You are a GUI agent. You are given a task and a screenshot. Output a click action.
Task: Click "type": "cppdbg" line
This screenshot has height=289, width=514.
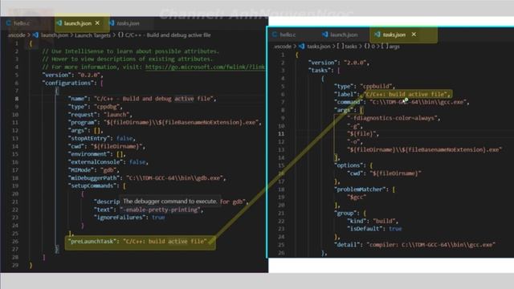pyautogui.click(x=95, y=107)
